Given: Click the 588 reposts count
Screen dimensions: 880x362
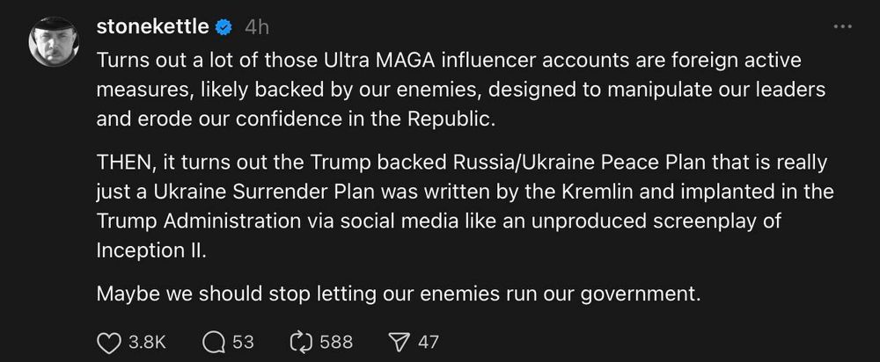Looking at the screenshot, I should click(x=336, y=342).
